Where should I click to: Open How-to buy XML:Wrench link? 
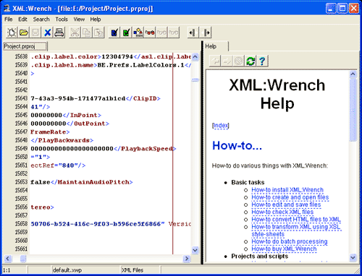click(x=284, y=249)
